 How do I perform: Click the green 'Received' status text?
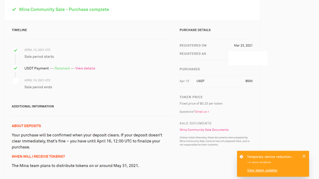[x=62, y=68]
